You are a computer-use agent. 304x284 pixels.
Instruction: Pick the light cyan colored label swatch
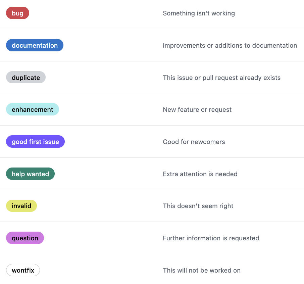[33, 109]
